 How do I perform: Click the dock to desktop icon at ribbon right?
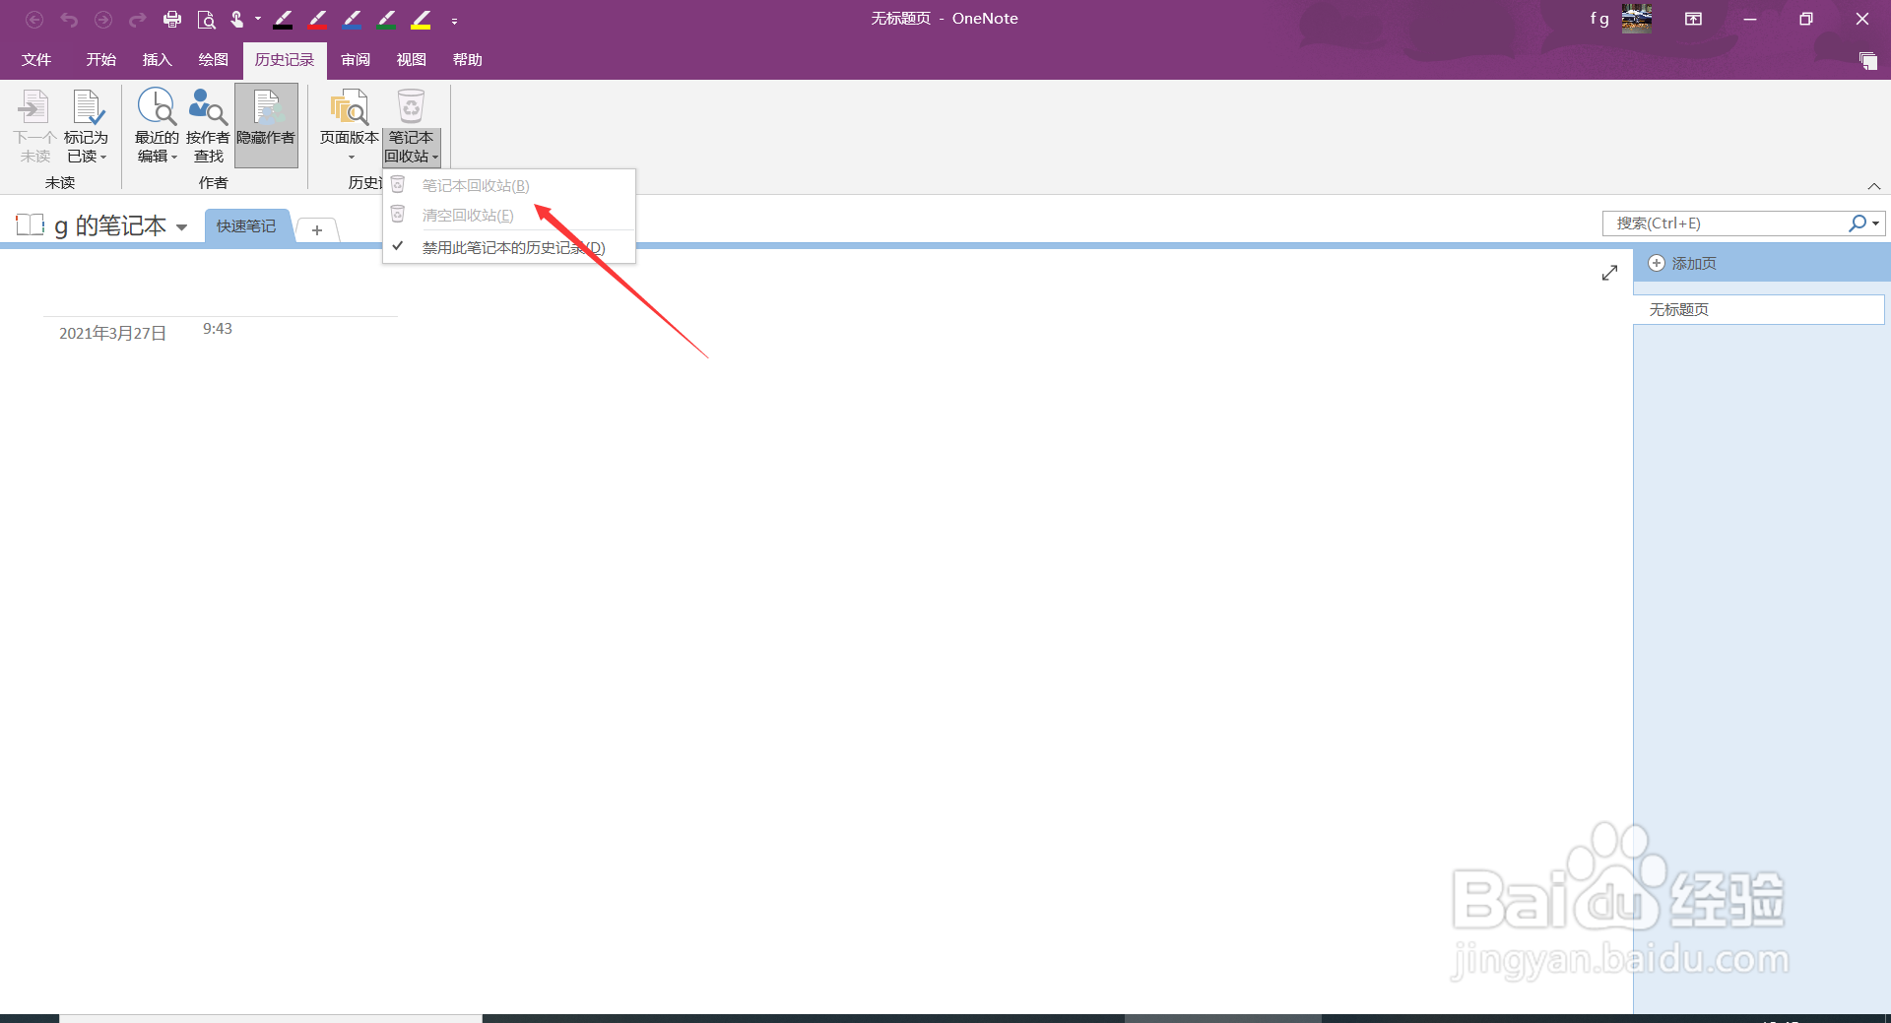(1867, 61)
